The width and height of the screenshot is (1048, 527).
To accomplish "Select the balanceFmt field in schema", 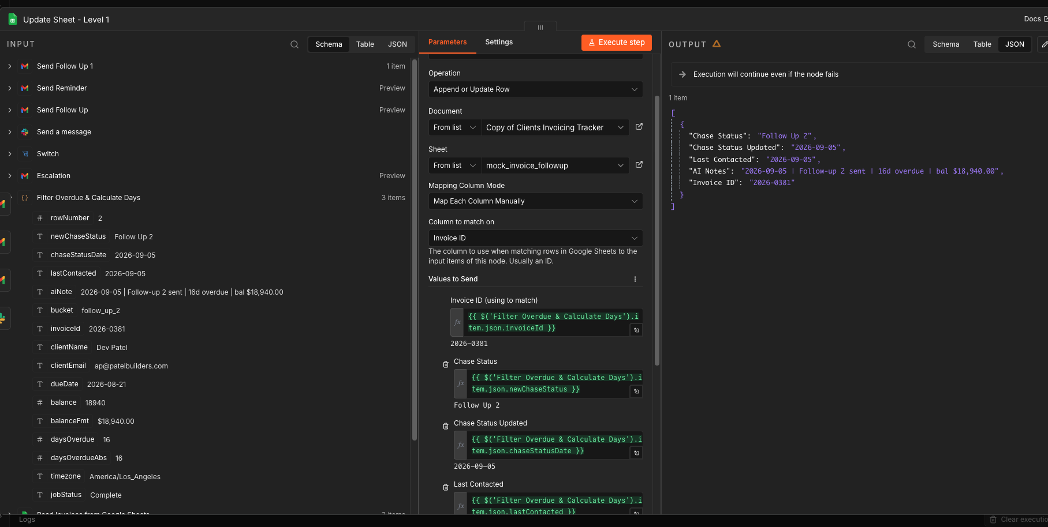I will 69,421.
